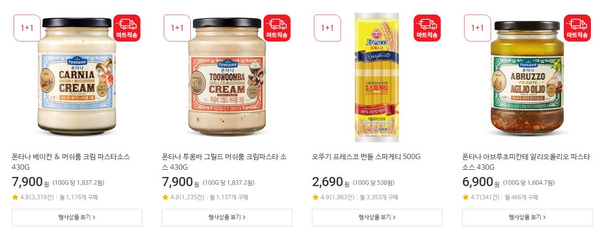
Task: Click the 마트직송 truck icon on Toowoomba Cream sauce
Action: pos(277,28)
